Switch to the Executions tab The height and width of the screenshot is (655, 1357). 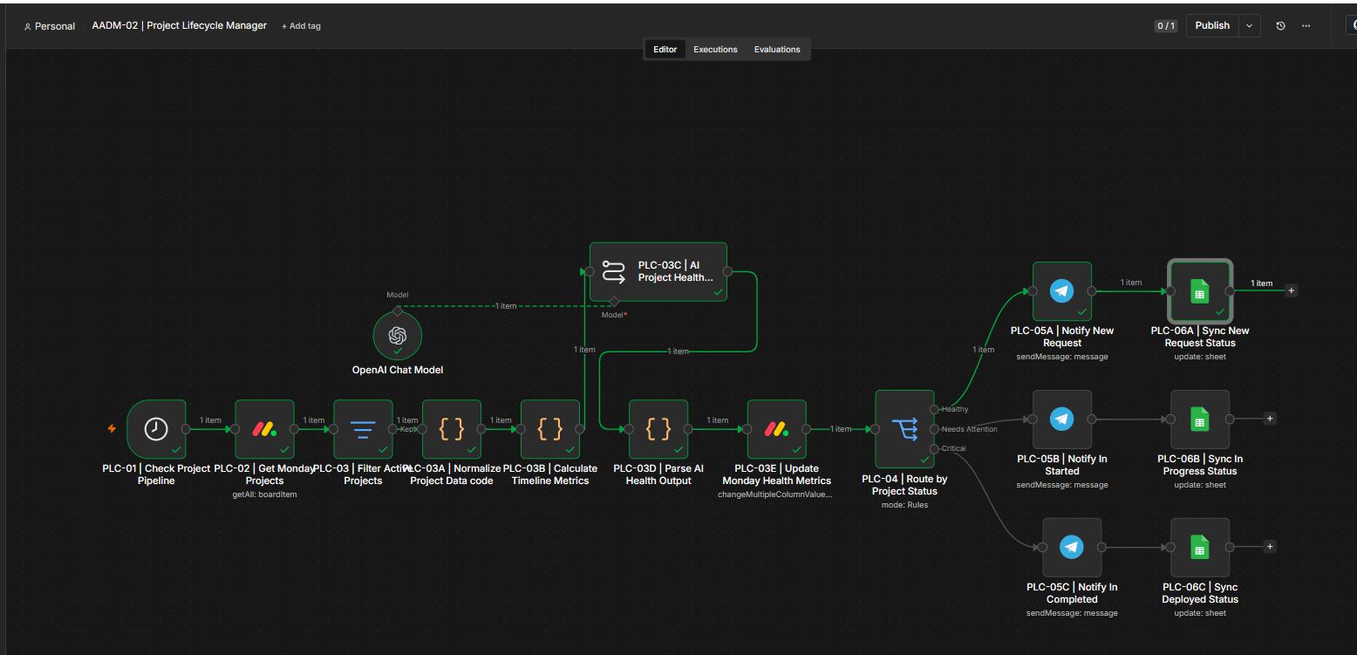716,50
